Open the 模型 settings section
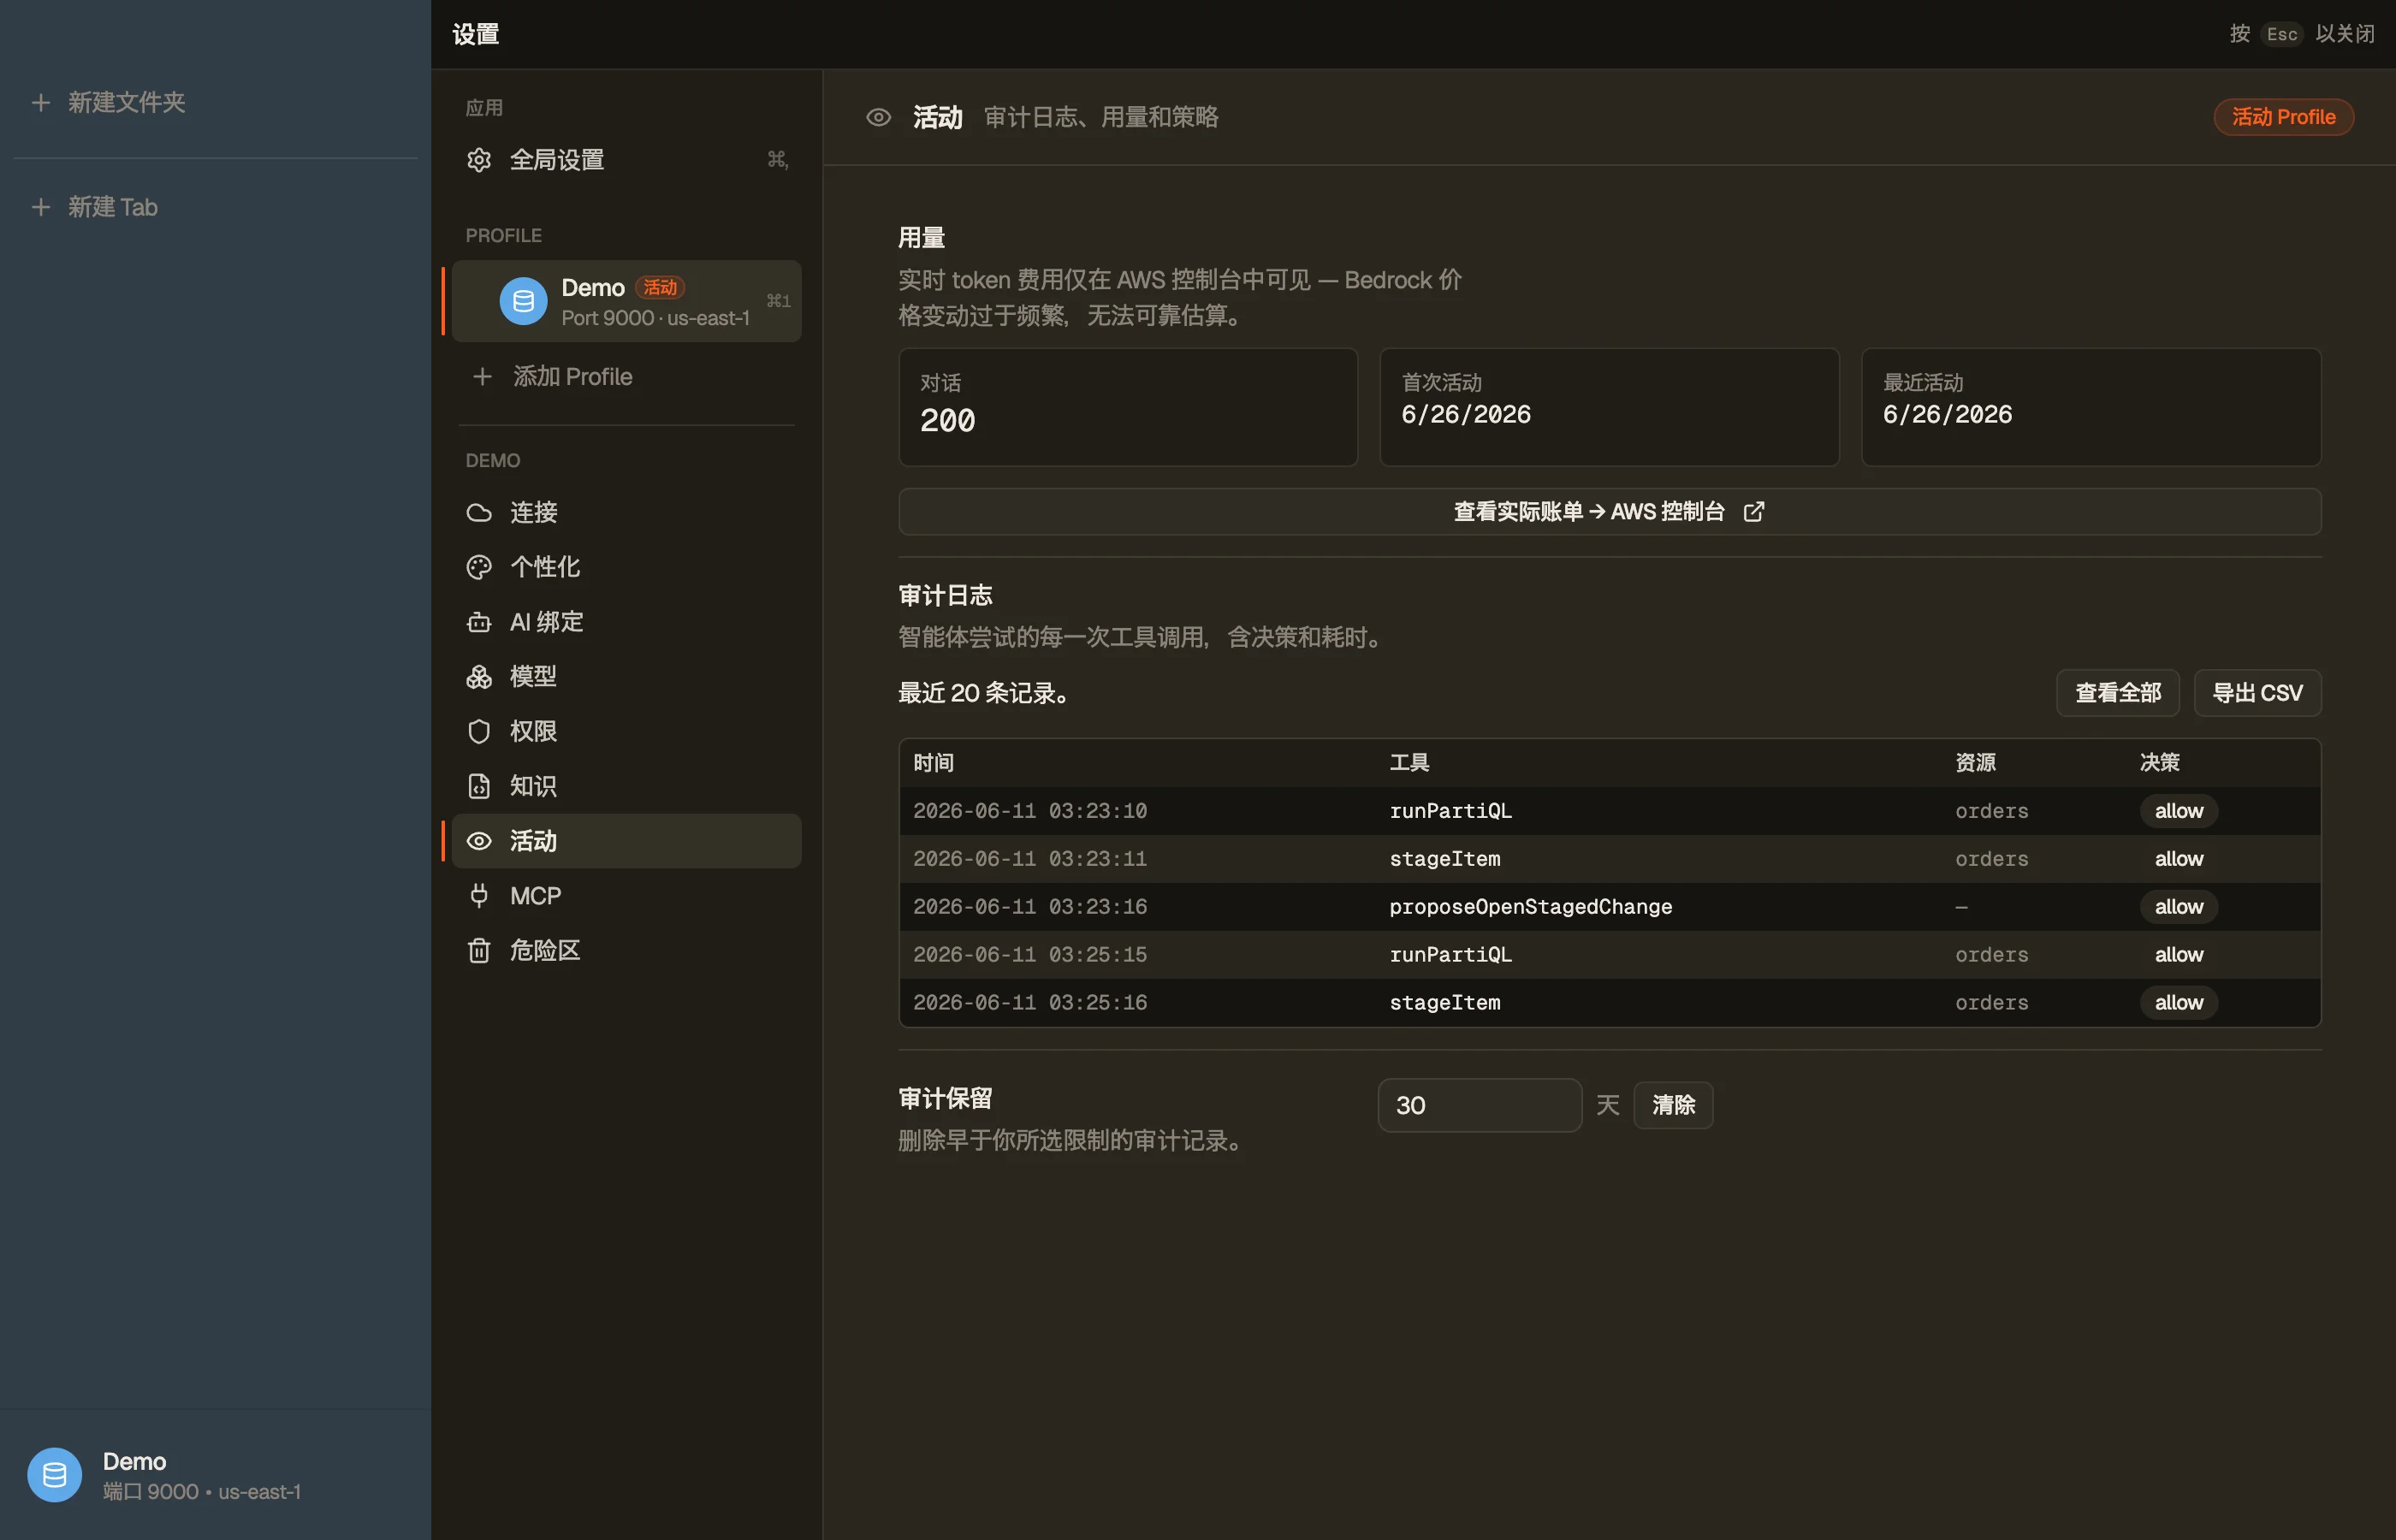The height and width of the screenshot is (1540, 2396). tap(626, 677)
